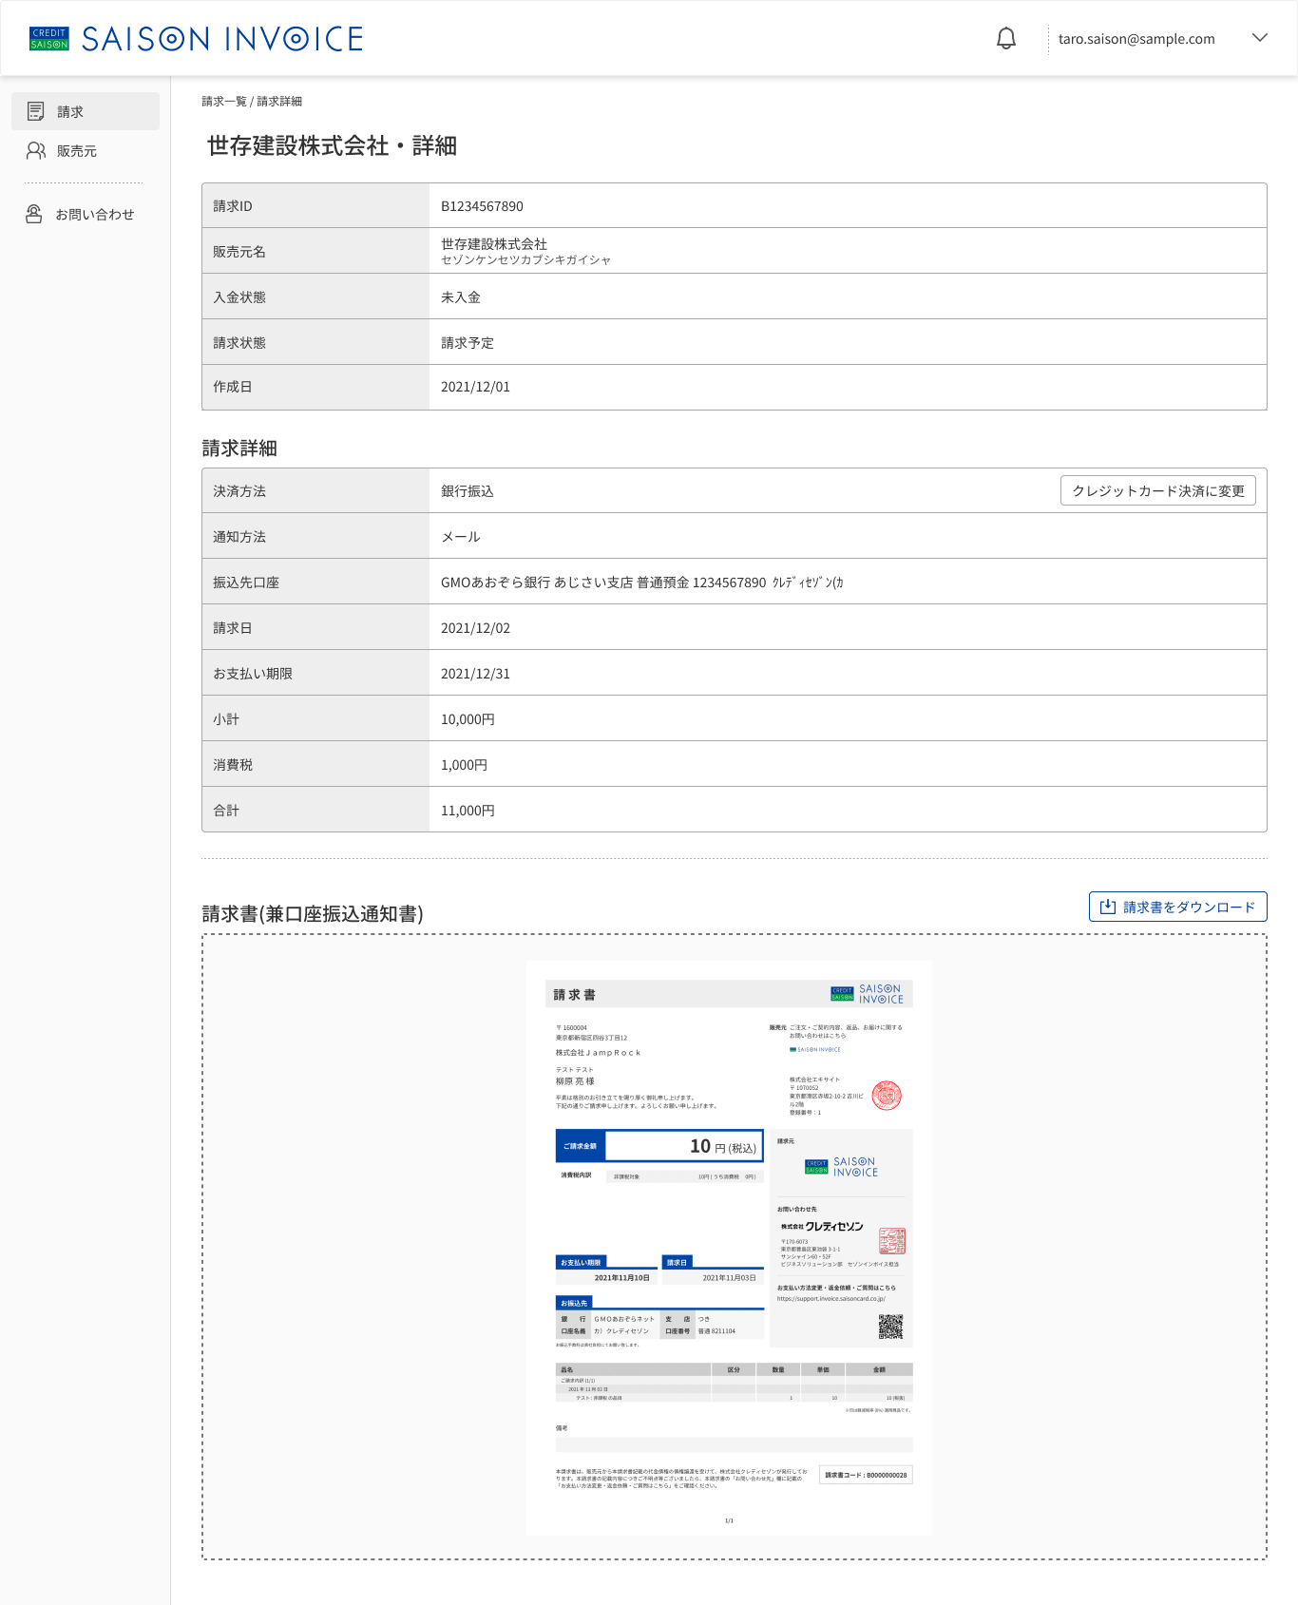Click the 振込先口座 bank account value
The image size is (1298, 1605).
point(642,583)
